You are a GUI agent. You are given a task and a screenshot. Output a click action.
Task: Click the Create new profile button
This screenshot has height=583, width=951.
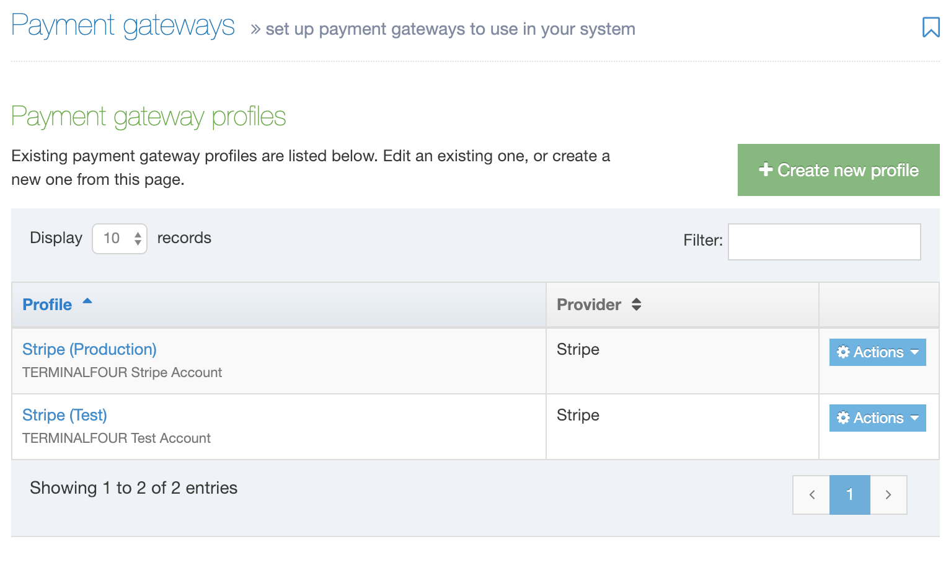[x=838, y=170]
